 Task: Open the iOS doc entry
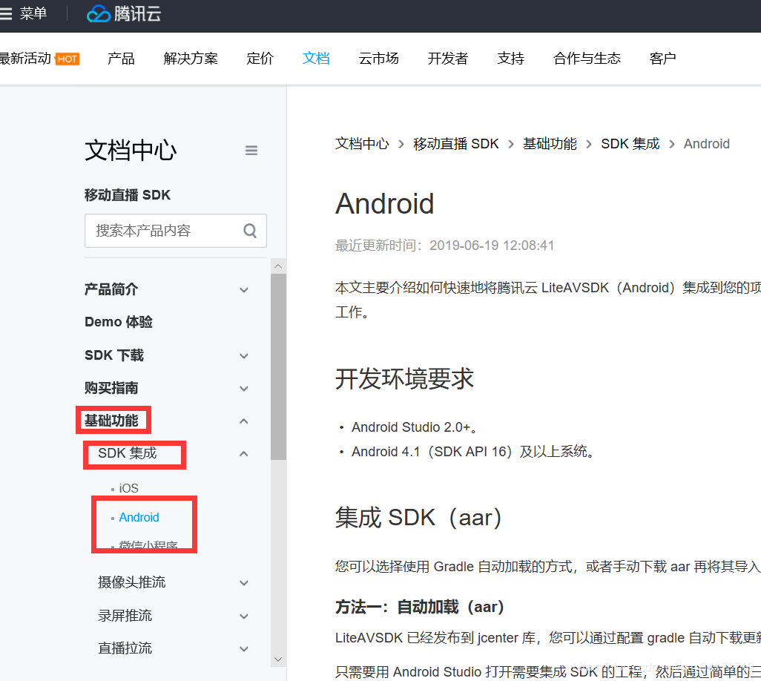[x=128, y=488]
